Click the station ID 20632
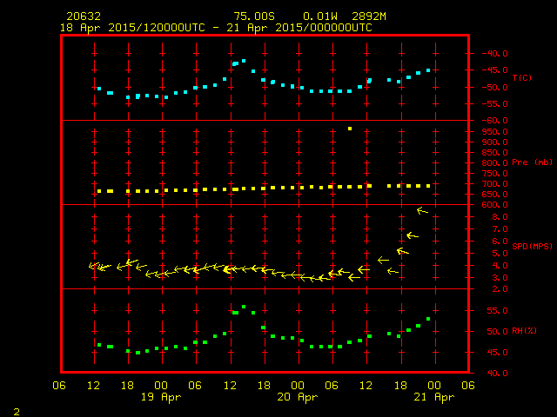This screenshot has width=557, height=417. [x=84, y=17]
